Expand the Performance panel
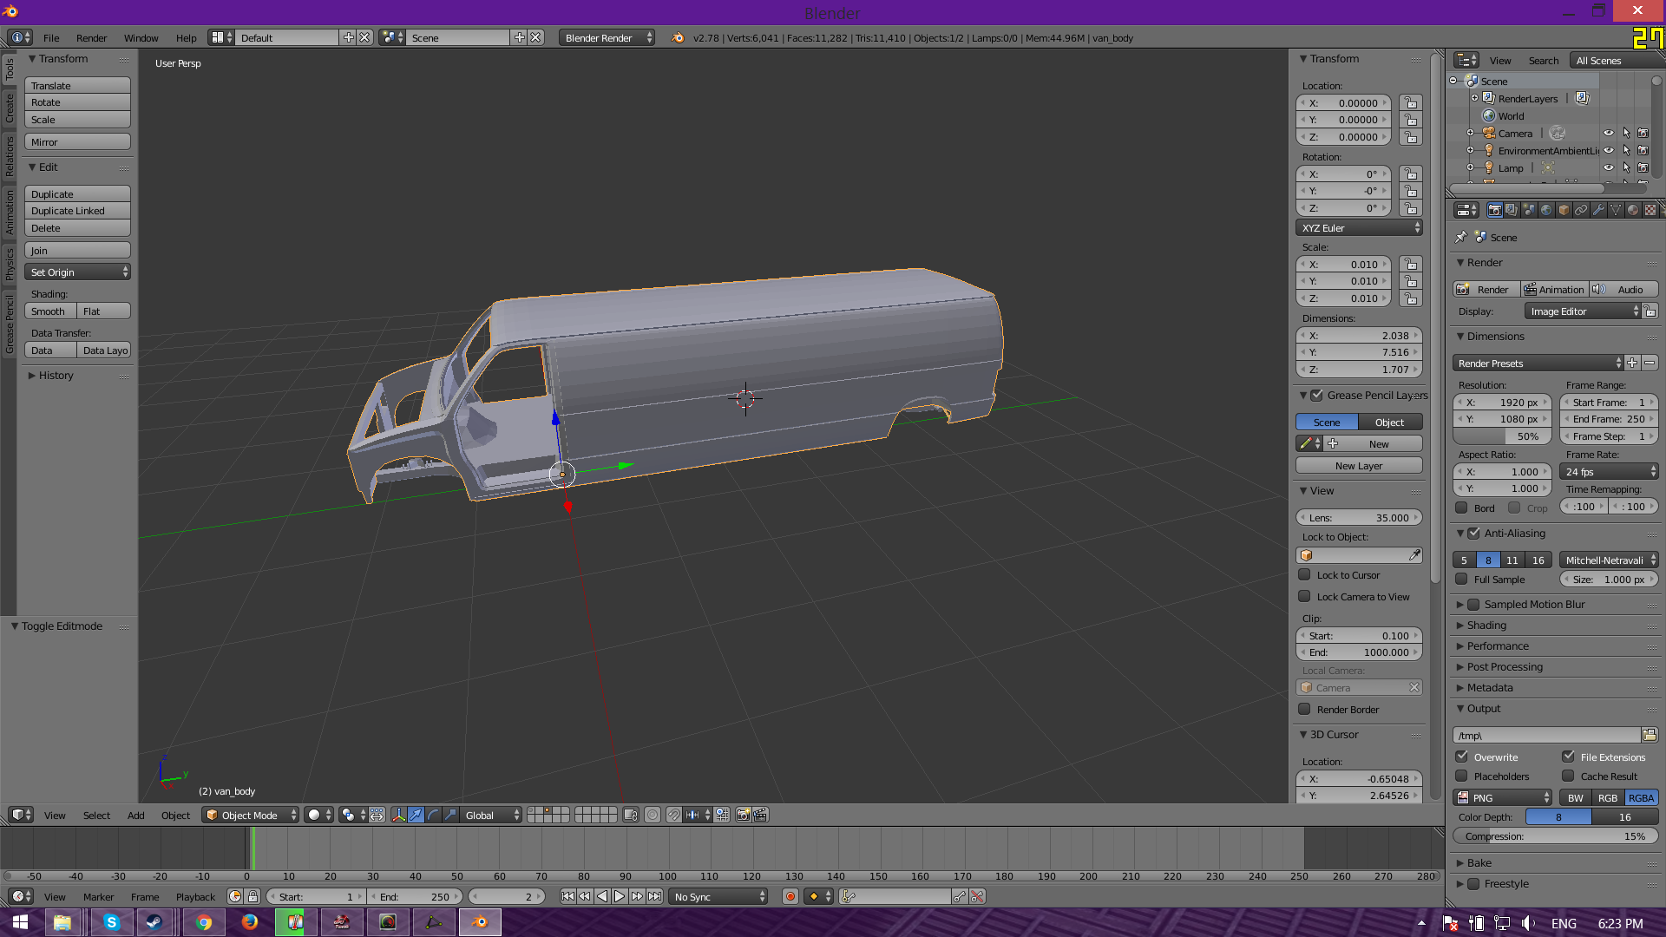Image resolution: width=1666 pixels, height=937 pixels. (x=1498, y=646)
